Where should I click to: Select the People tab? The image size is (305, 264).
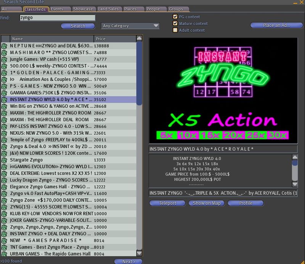(x=156, y=9)
